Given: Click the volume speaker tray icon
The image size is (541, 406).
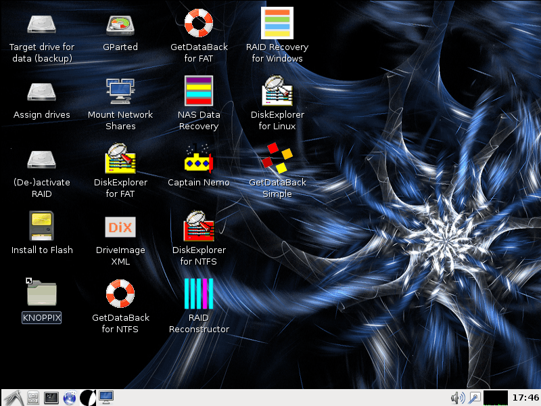Looking at the screenshot, I should pos(457,397).
